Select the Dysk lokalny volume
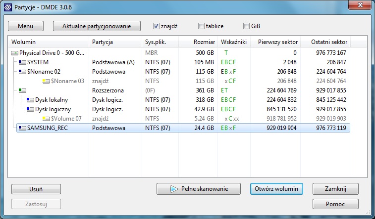Viewport: 375px width, 219px height. pos(52,100)
